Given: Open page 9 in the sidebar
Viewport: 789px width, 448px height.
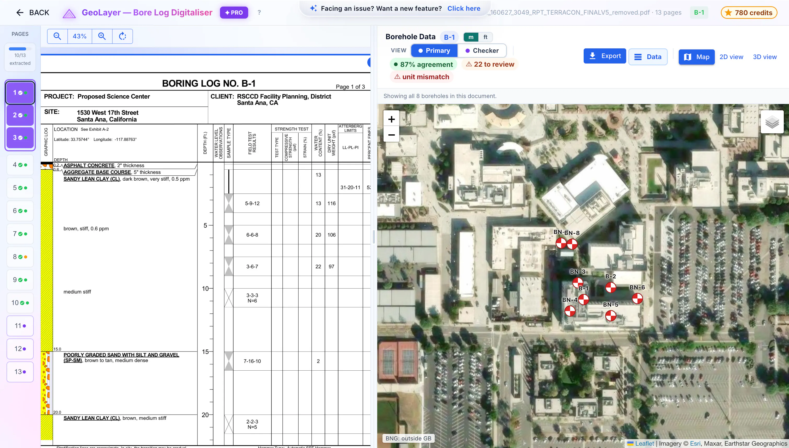Looking at the screenshot, I should (x=20, y=280).
